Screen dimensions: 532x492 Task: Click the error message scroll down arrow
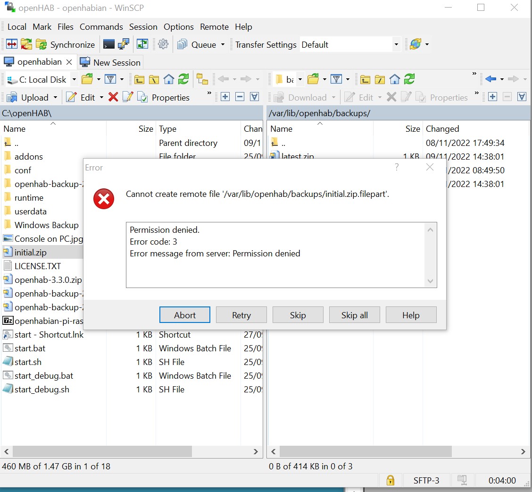430,281
